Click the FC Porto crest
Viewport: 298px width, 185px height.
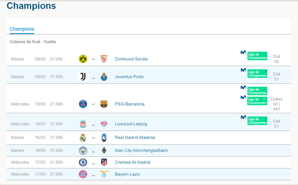point(104,76)
